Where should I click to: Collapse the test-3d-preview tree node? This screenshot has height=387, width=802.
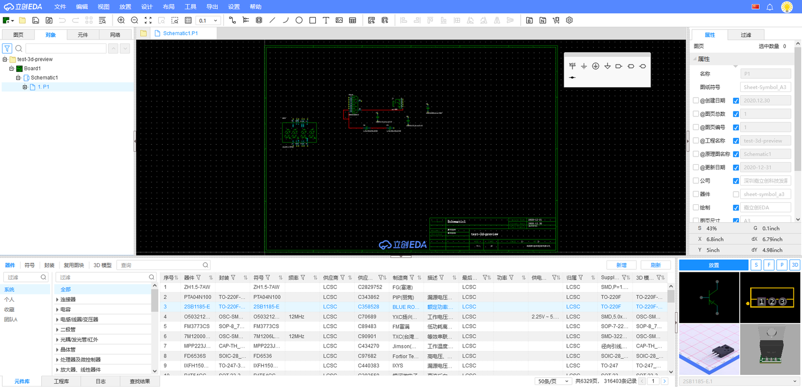5,60
